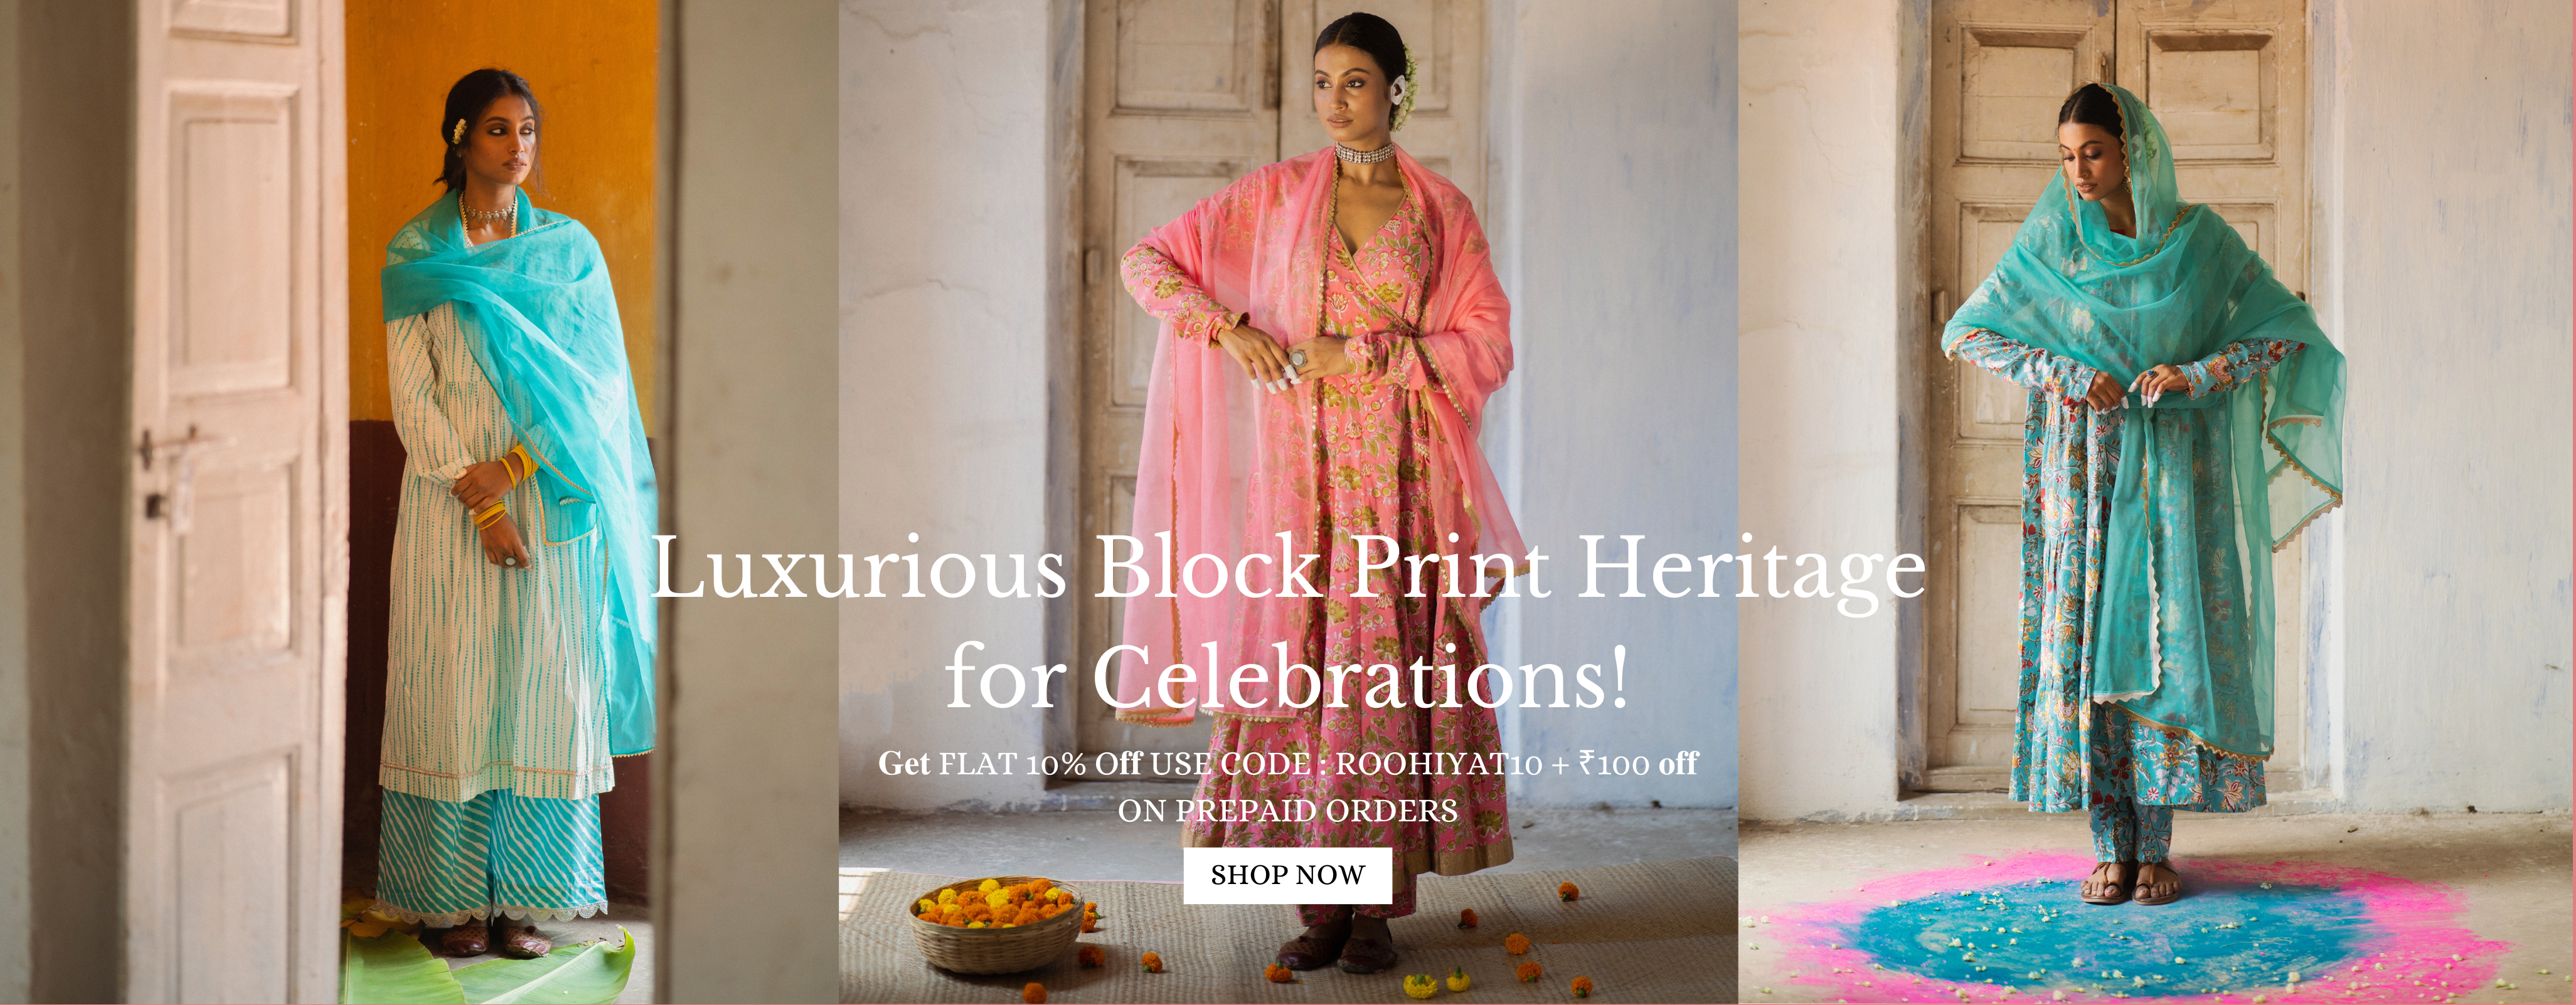The height and width of the screenshot is (1005, 2576).
Task: Click the SHOP NOW button
Action: click(1287, 875)
